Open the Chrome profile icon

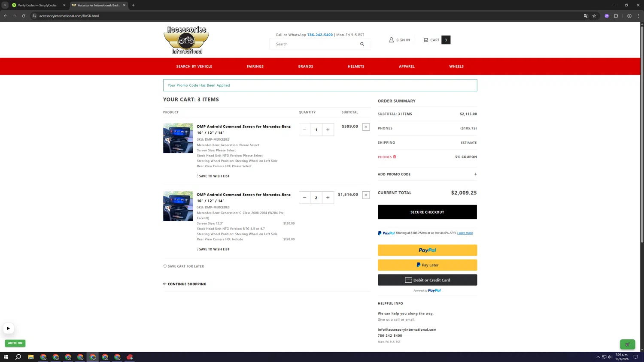pyautogui.click(x=629, y=16)
